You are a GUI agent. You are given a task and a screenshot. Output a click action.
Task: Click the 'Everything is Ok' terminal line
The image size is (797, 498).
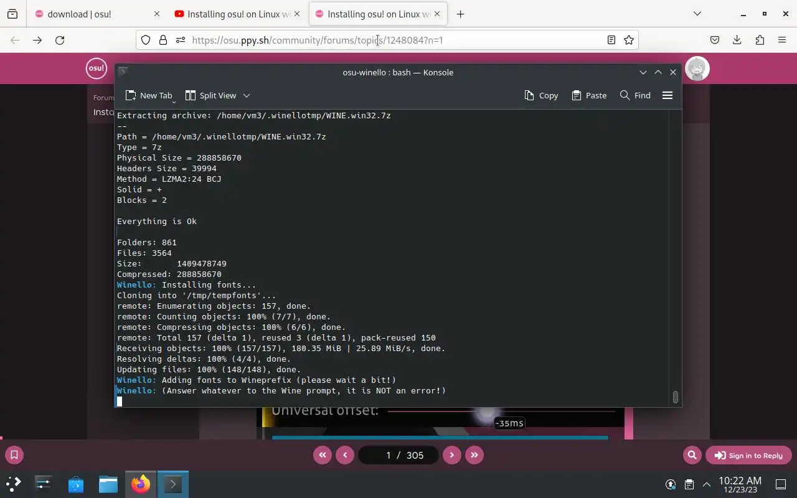pos(157,221)
